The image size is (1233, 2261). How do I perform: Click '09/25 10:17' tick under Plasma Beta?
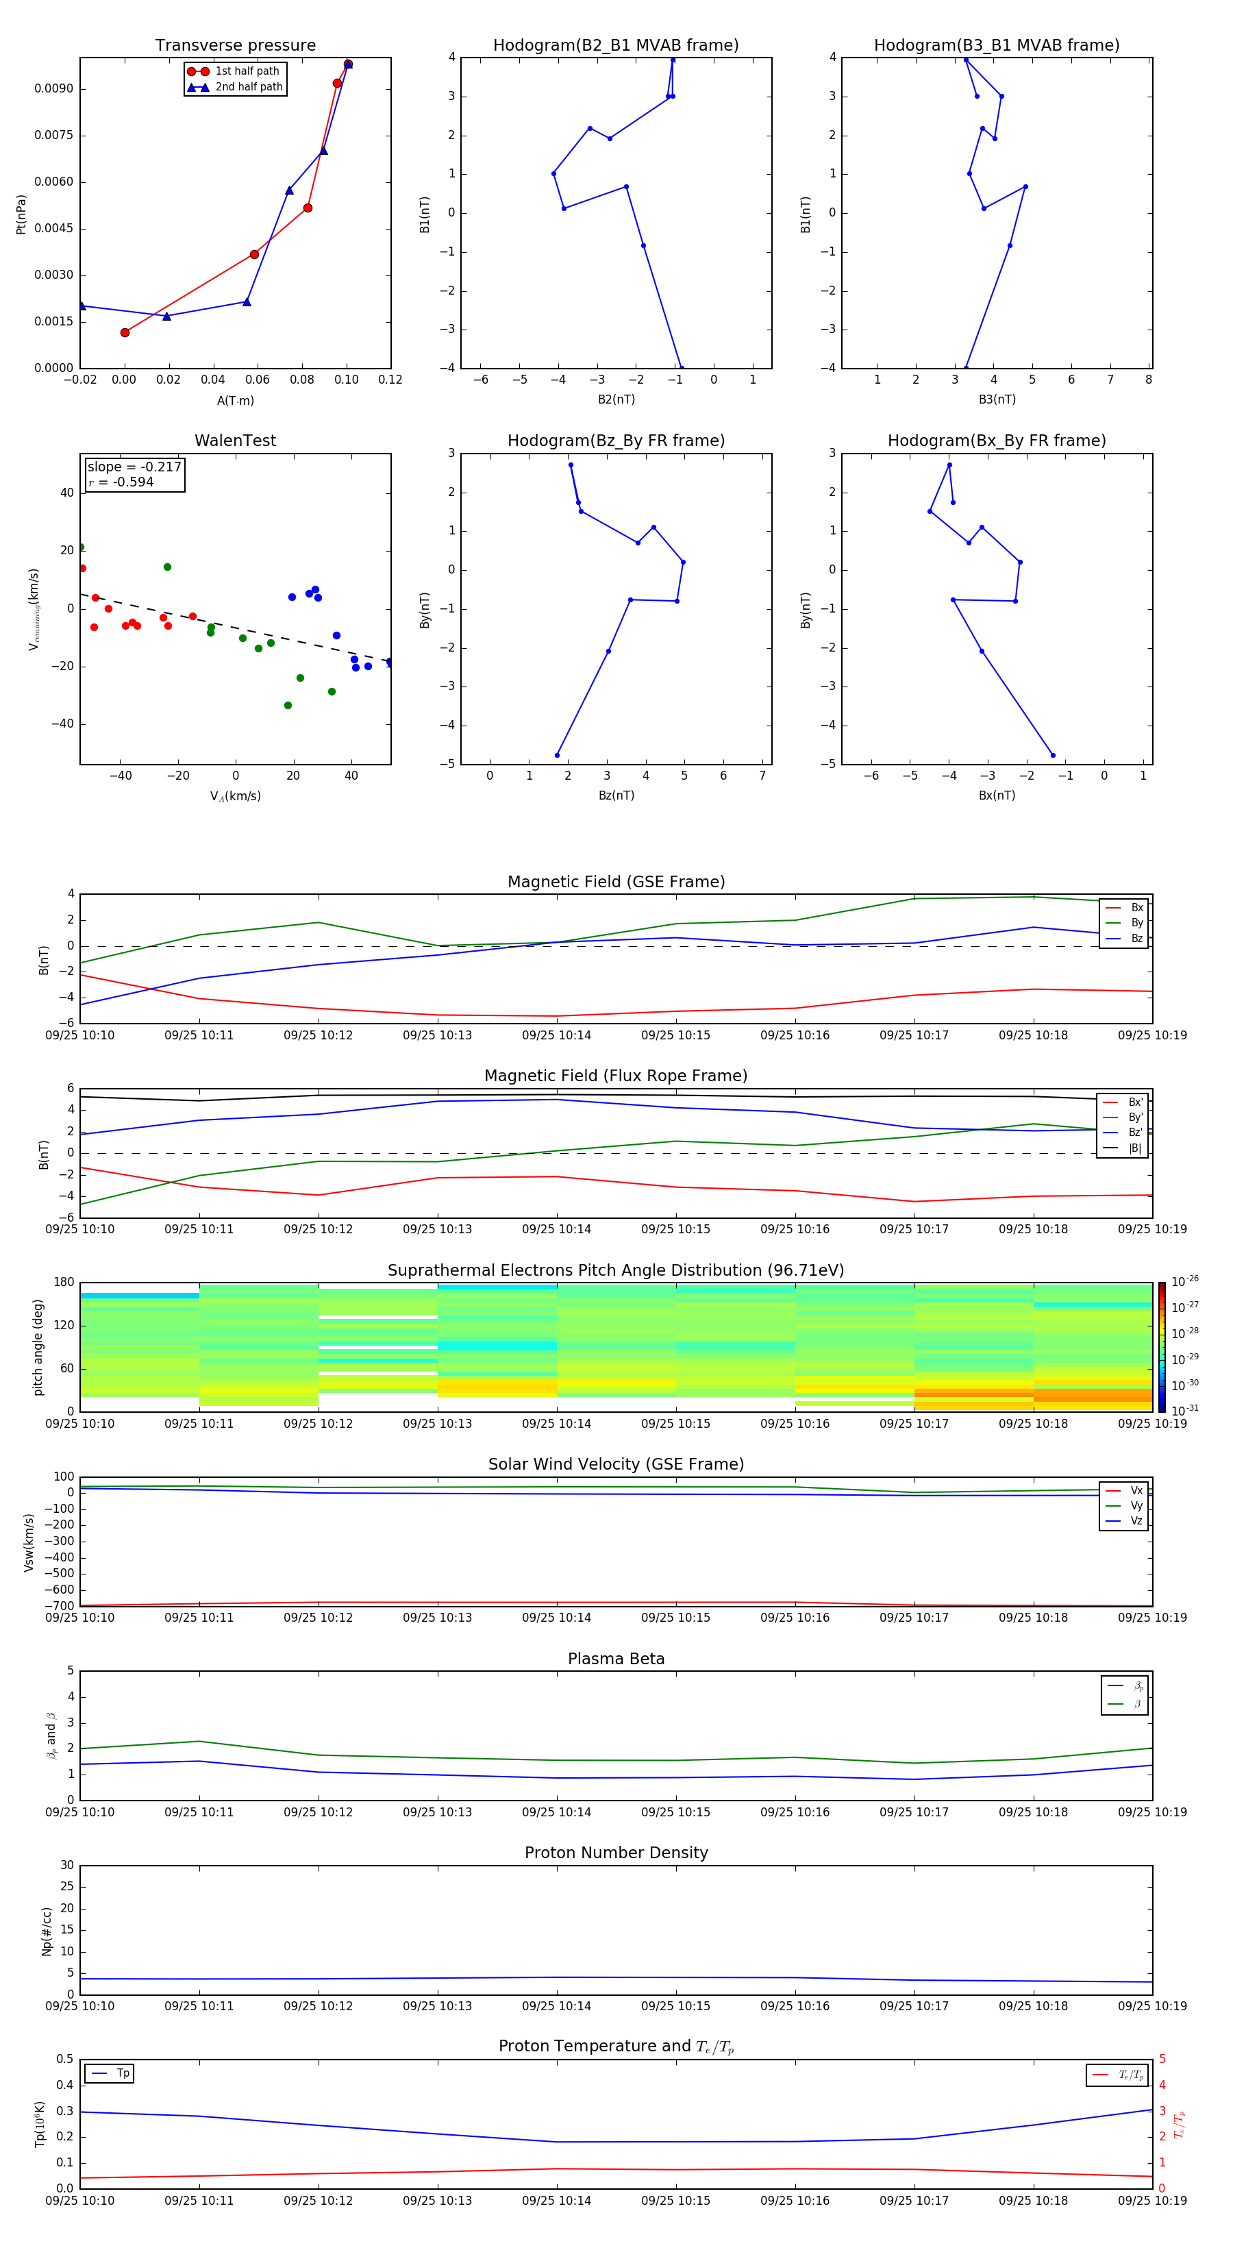click(914, 1812)
